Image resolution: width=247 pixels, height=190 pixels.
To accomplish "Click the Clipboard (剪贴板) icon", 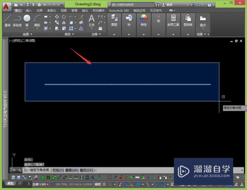I will [188, 20].
